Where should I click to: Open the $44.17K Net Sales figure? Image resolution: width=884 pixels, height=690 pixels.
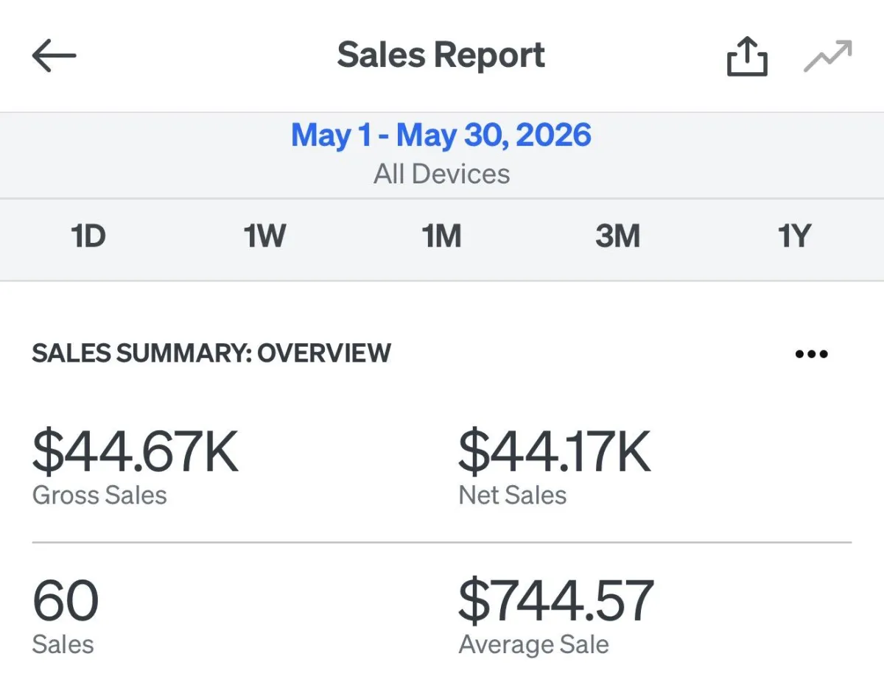click(555, 451)
